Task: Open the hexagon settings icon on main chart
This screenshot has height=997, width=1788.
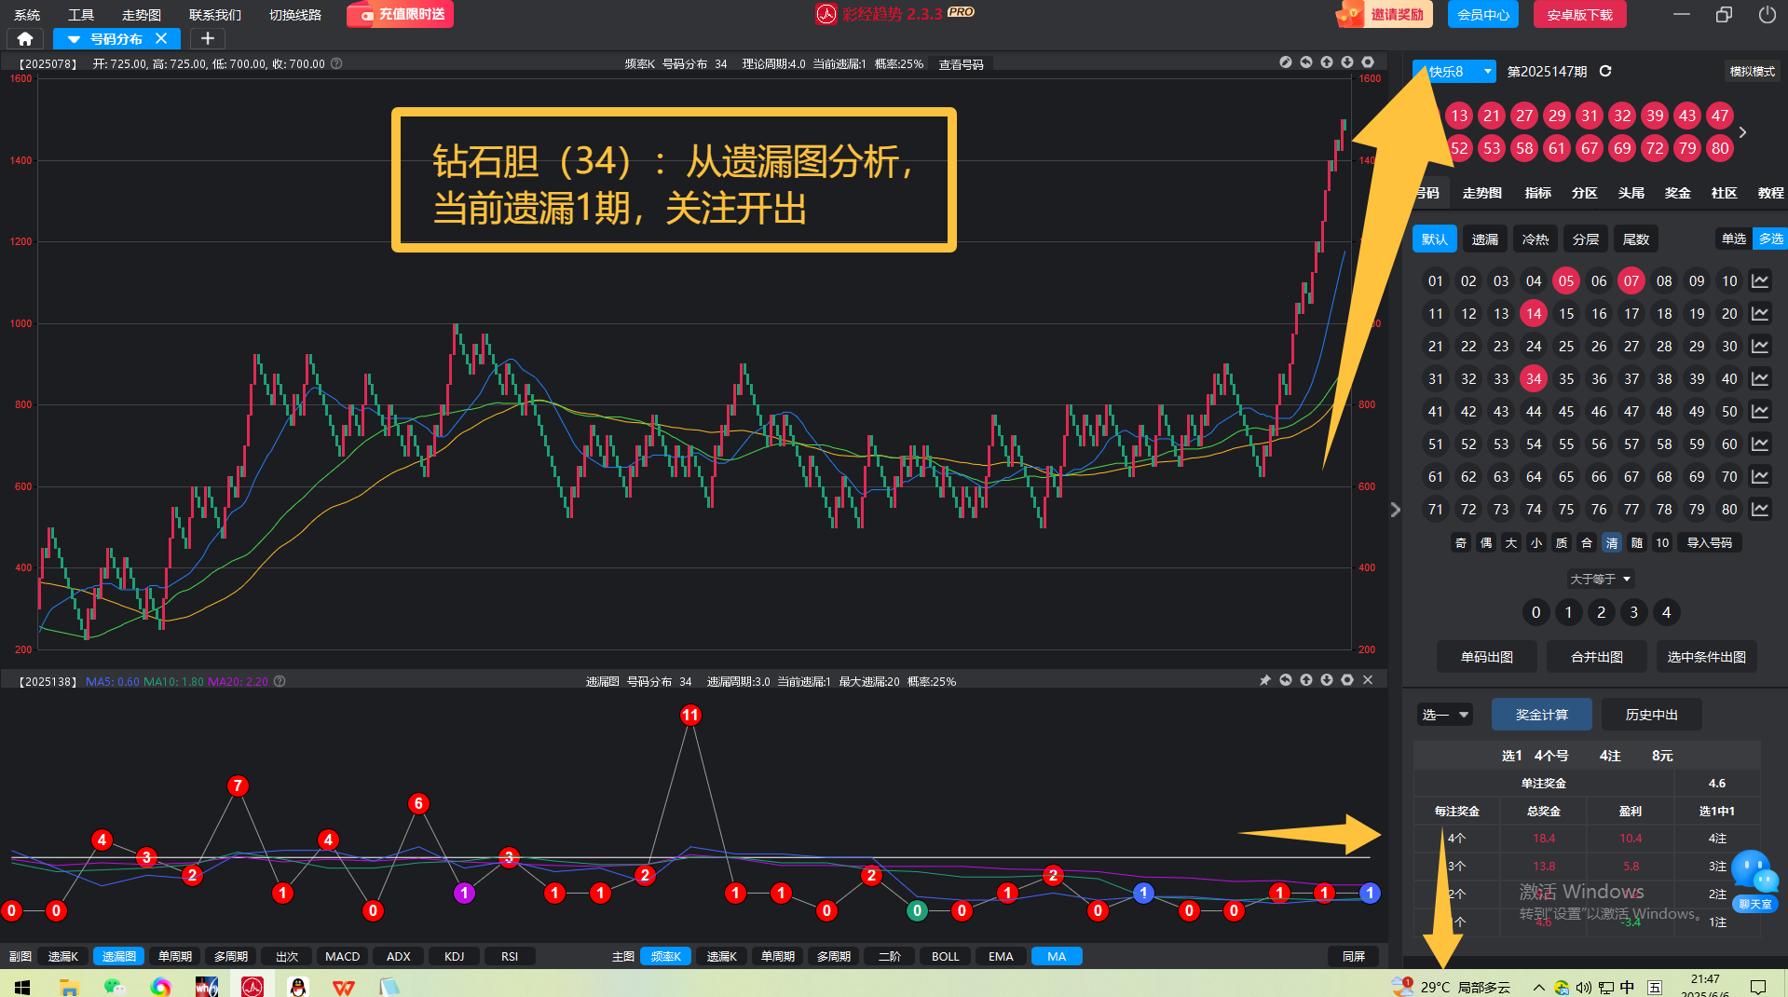Action: pos(1368,62)
